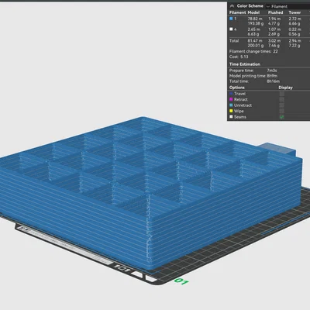Click the yellow Wipe color indicator
310x310 pixels.
pos(231,111)
